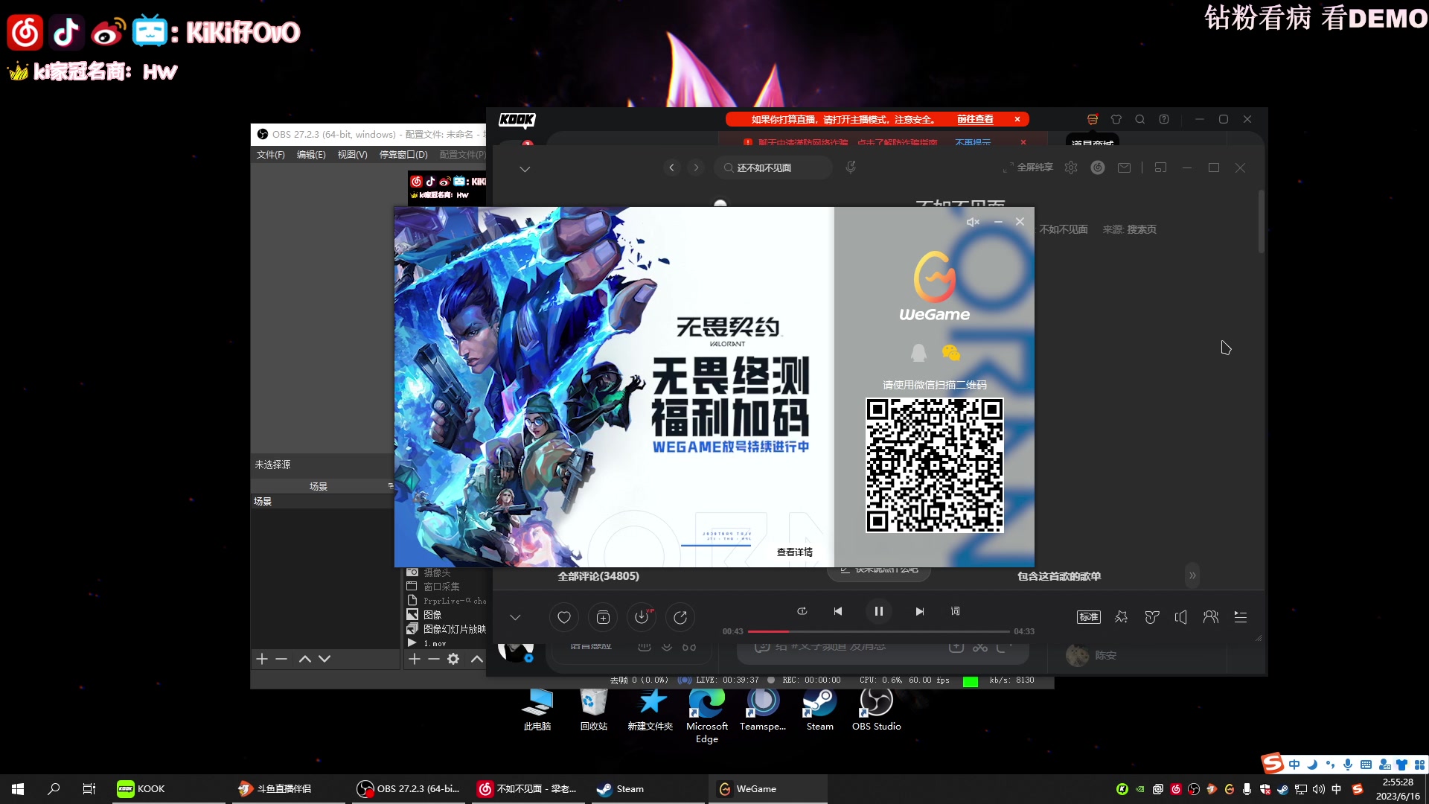Open KOOK appearance shirt icon
This screenshot has height=804, width=1429.
tap(1116, 119)
